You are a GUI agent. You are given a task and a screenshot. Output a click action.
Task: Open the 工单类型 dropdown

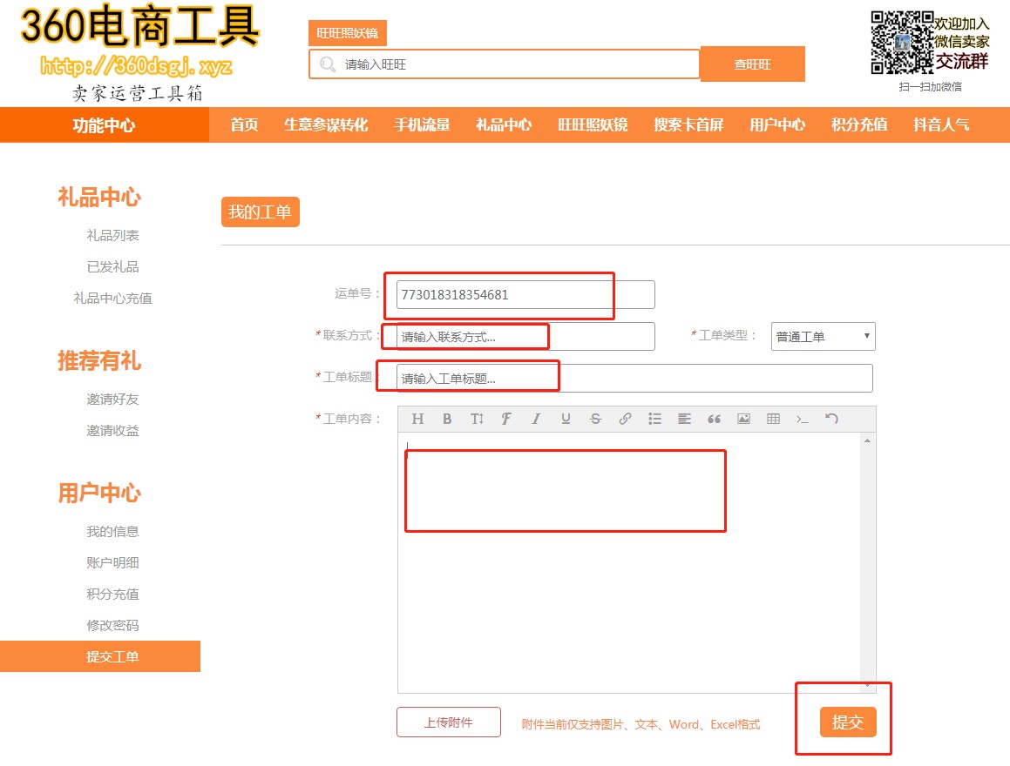click(x=823, y=337)
